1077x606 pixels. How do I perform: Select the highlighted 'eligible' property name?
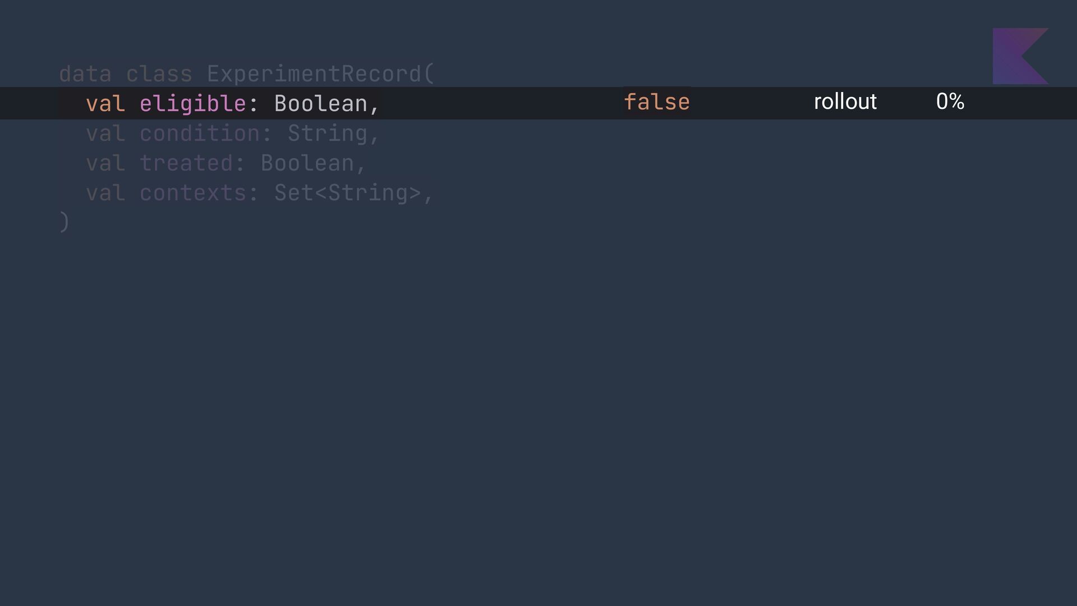[x=193, y=104]
